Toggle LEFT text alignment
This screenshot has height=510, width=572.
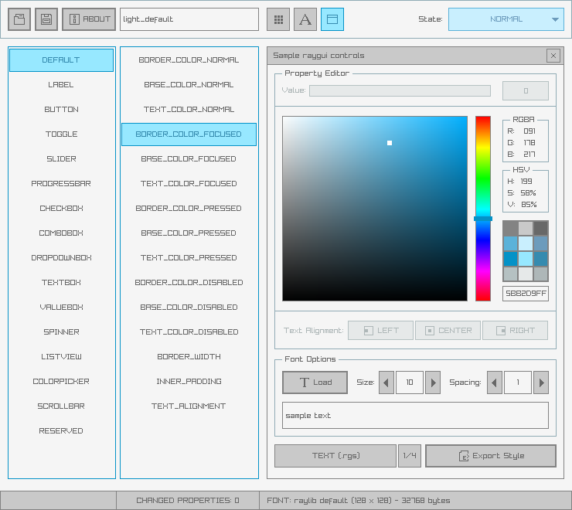click(x=380, y=331)
